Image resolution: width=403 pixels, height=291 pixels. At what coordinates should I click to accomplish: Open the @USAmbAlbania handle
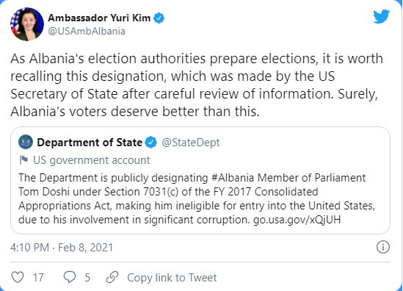coord(87,32)
